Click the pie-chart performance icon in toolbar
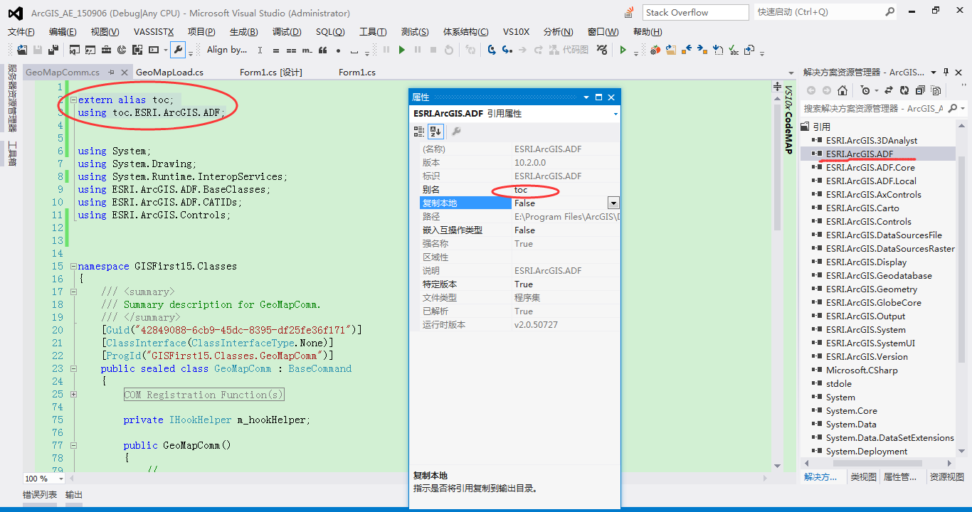This screenshot has height=512, width=972. 122,50
